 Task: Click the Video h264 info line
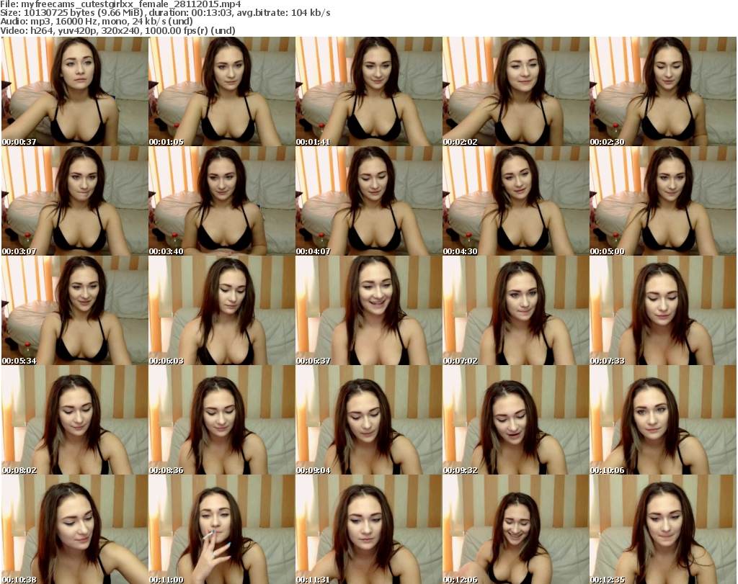click(x=117, y=30)
